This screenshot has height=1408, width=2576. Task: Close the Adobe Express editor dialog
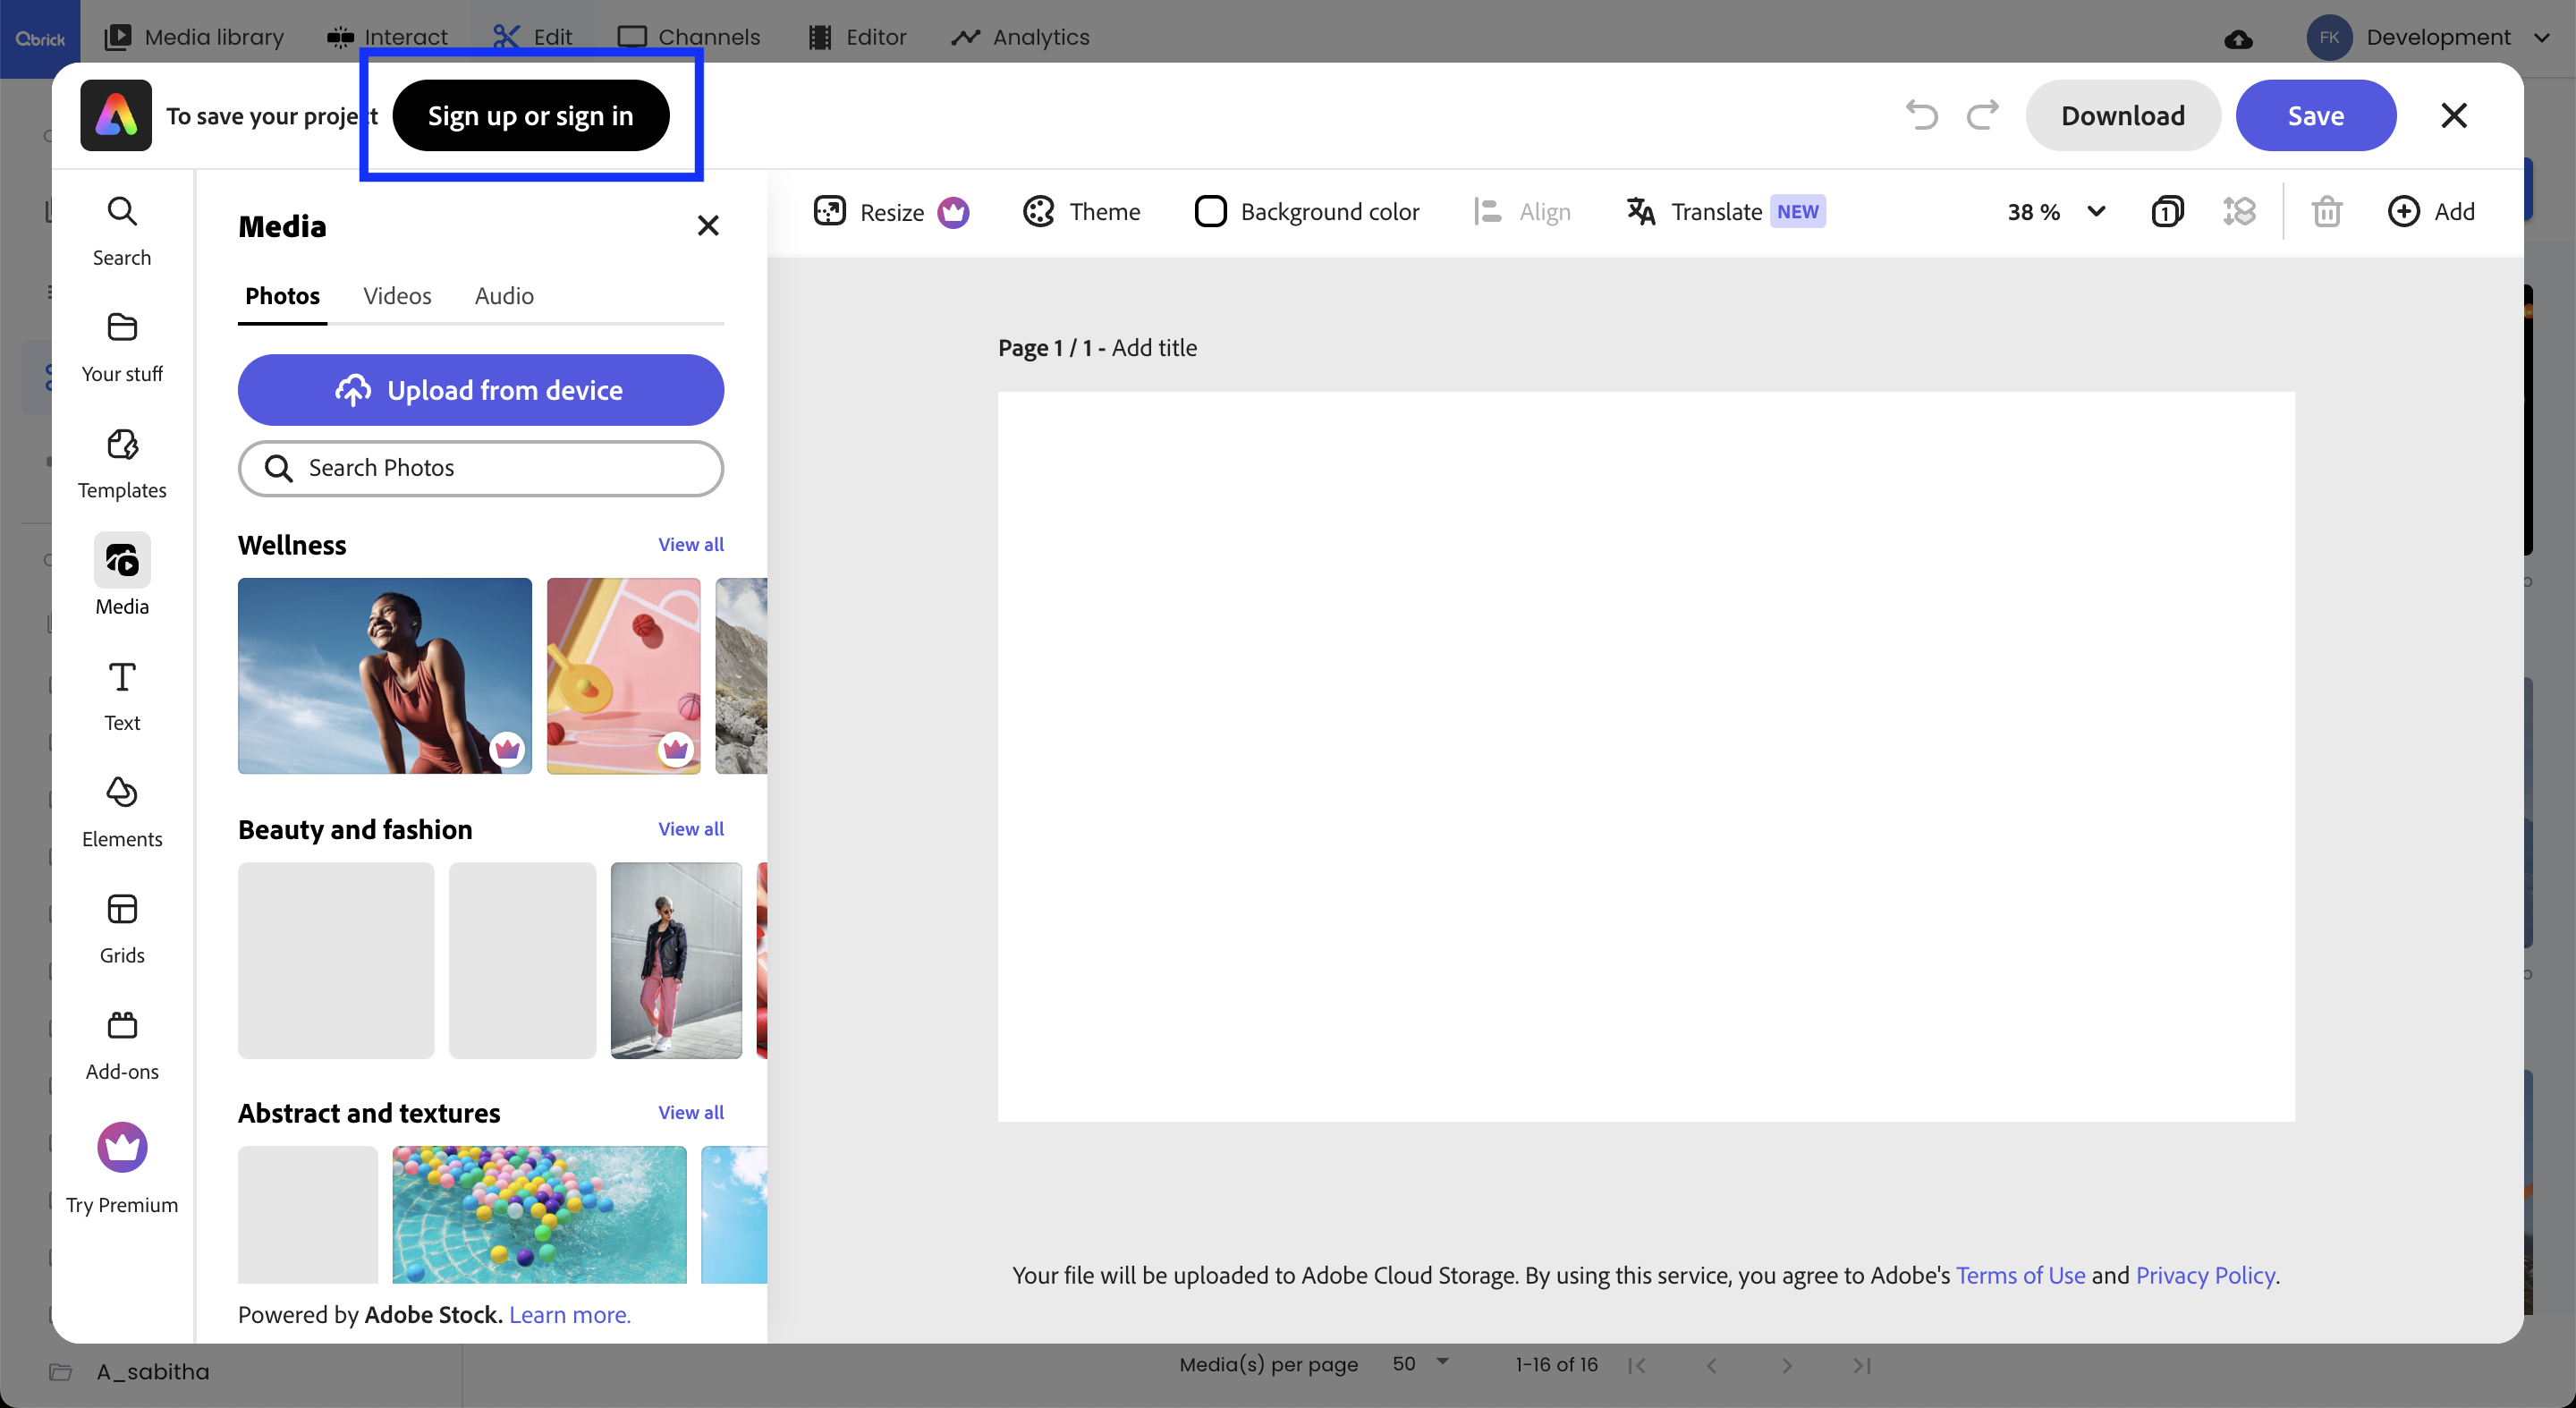pyautogui.click(x=2454, y=115)
